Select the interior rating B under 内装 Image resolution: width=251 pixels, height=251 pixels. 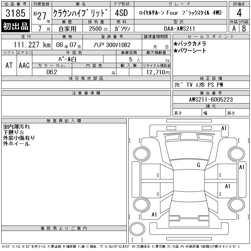(244, 29)
